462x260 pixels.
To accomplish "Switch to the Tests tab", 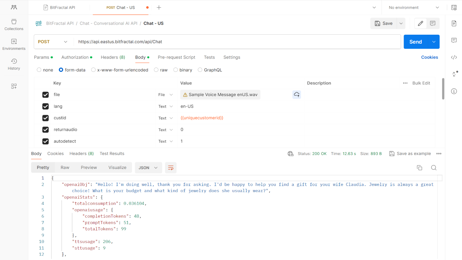I will (209, 57).
